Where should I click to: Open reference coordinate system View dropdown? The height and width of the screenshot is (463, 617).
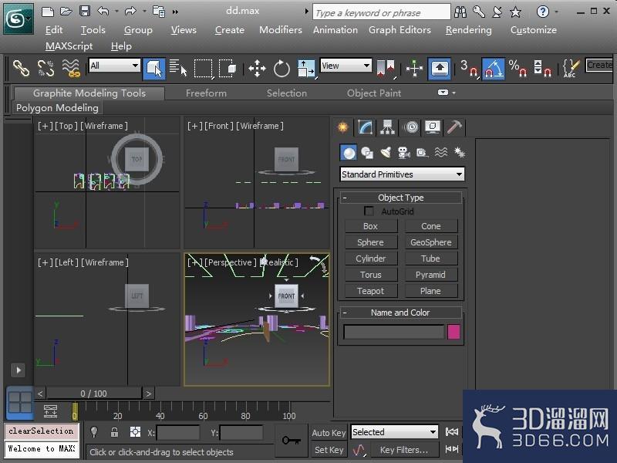(x=346, y=66)
